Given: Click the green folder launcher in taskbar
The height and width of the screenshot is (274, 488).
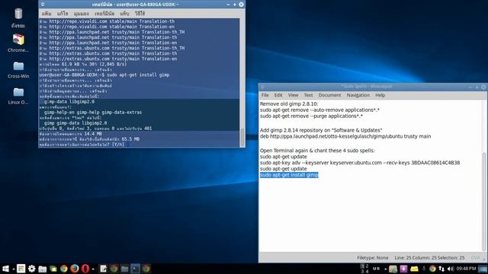Looking at the screenshot, I should tap(53, 269).
